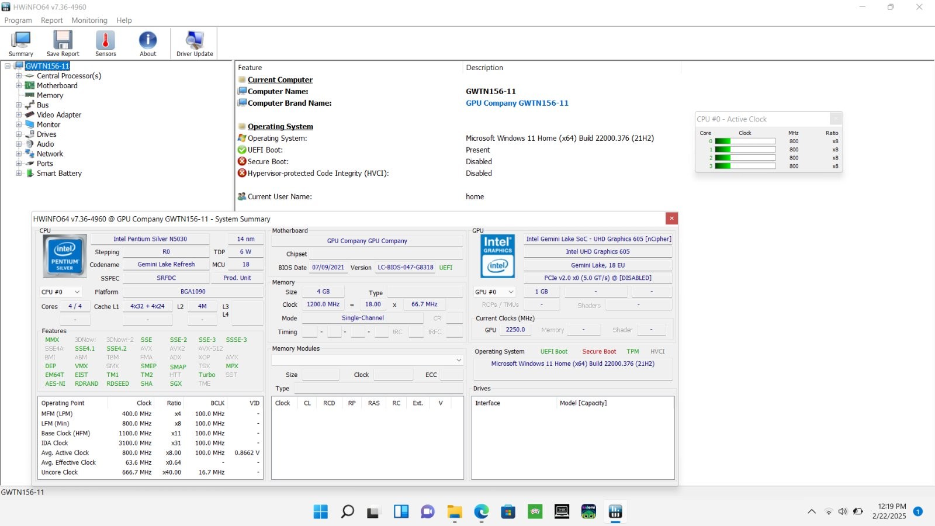Launch the Driver Update tool
Image resolution: width=935 pixels, height=526 pixels.
pos(195,44)
